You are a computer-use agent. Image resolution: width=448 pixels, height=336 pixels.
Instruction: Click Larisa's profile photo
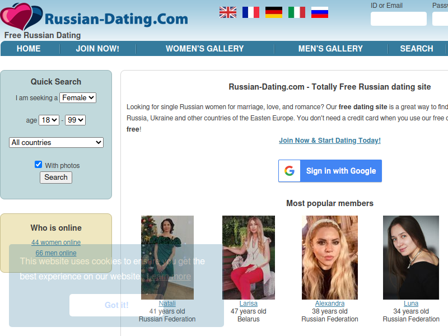pyautogui.click(x=249, y=258)
